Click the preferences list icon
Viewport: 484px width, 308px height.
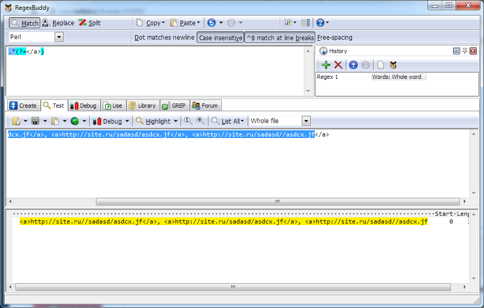[305, 23]
